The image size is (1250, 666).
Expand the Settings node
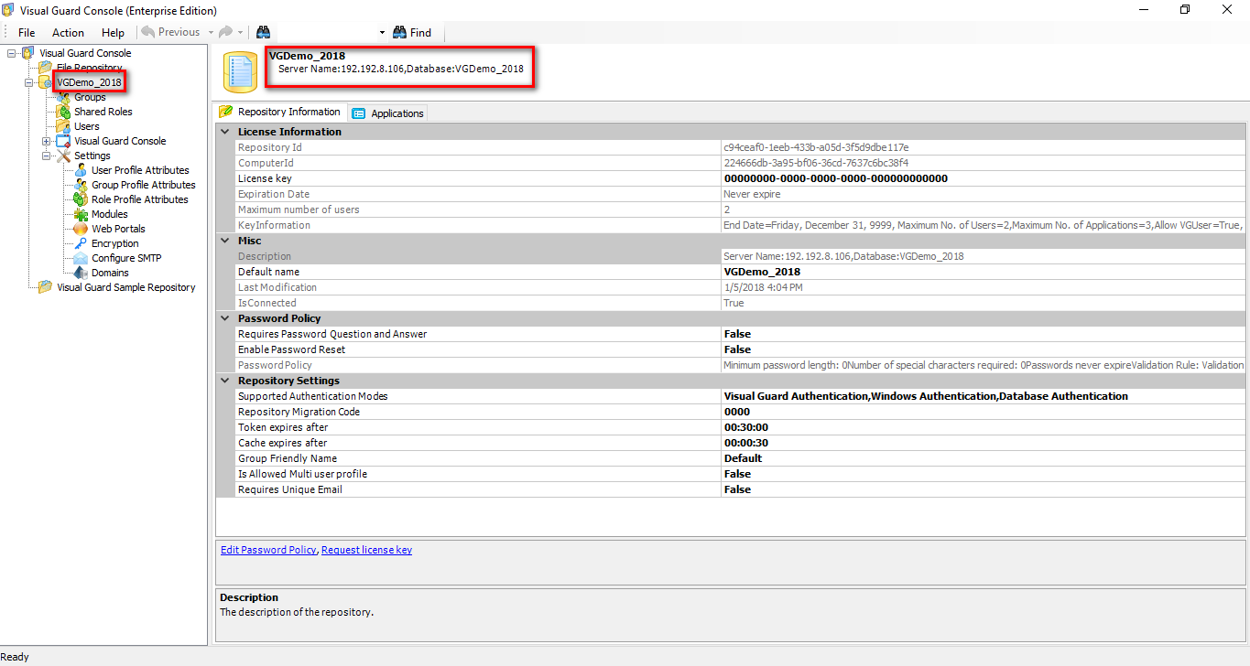[x=46, y=155]
